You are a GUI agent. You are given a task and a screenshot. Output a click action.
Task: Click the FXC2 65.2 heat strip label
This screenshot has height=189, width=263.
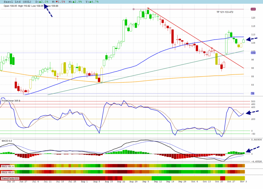tap(7, 172)
